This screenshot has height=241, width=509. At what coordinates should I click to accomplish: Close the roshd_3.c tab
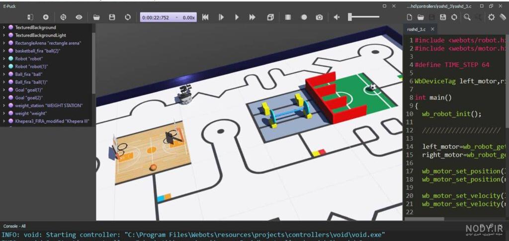[432, 29]
